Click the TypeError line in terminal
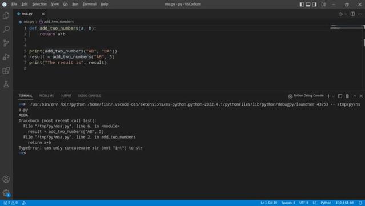365x206 pixels. 81,148
